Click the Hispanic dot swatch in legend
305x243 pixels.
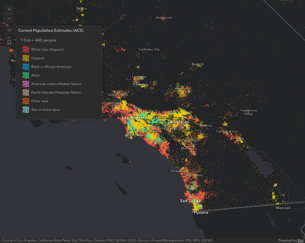(25, 58)
